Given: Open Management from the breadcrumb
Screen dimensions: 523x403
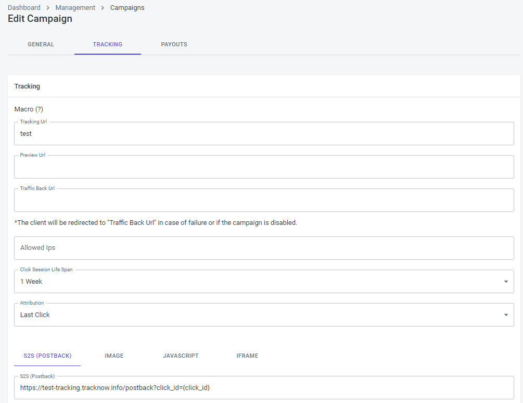Looking at the screenshot, I should click(x=75, y=7).
